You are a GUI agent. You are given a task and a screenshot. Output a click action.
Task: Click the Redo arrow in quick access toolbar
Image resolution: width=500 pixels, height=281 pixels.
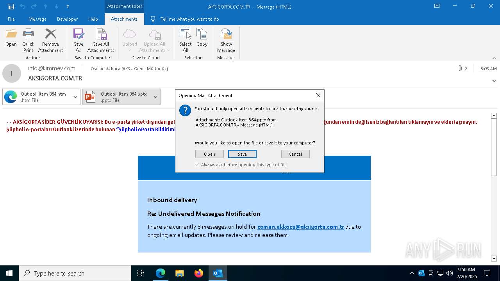34,7
